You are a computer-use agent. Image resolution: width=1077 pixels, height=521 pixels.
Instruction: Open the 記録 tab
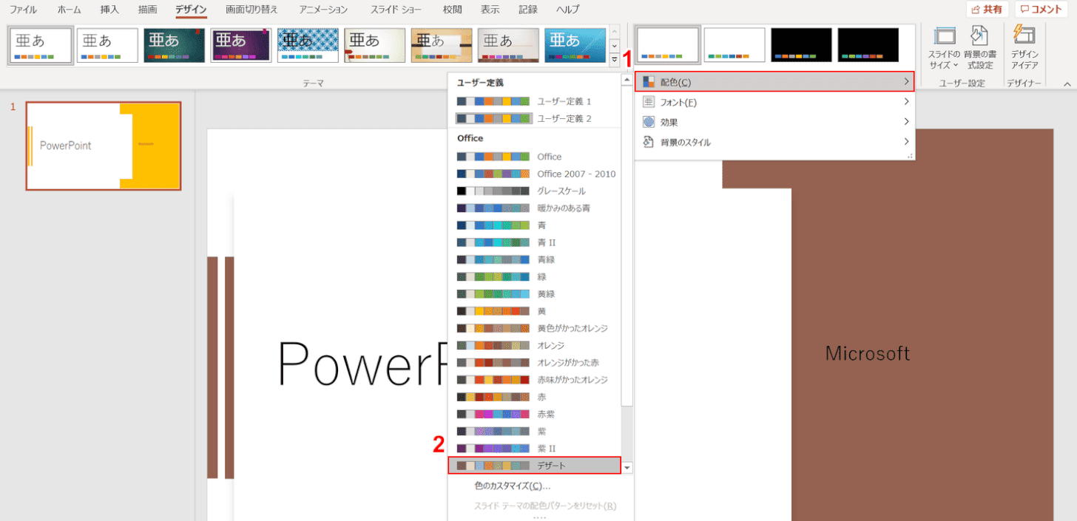click(x=528, y=10)
